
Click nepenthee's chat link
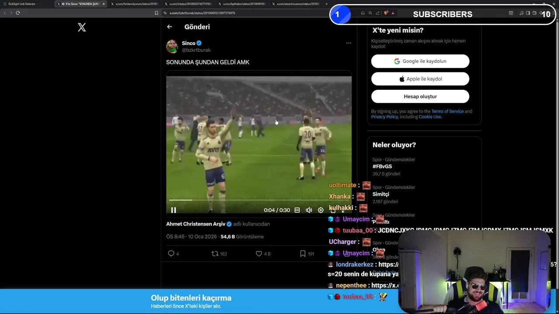(x=384, y=285)
